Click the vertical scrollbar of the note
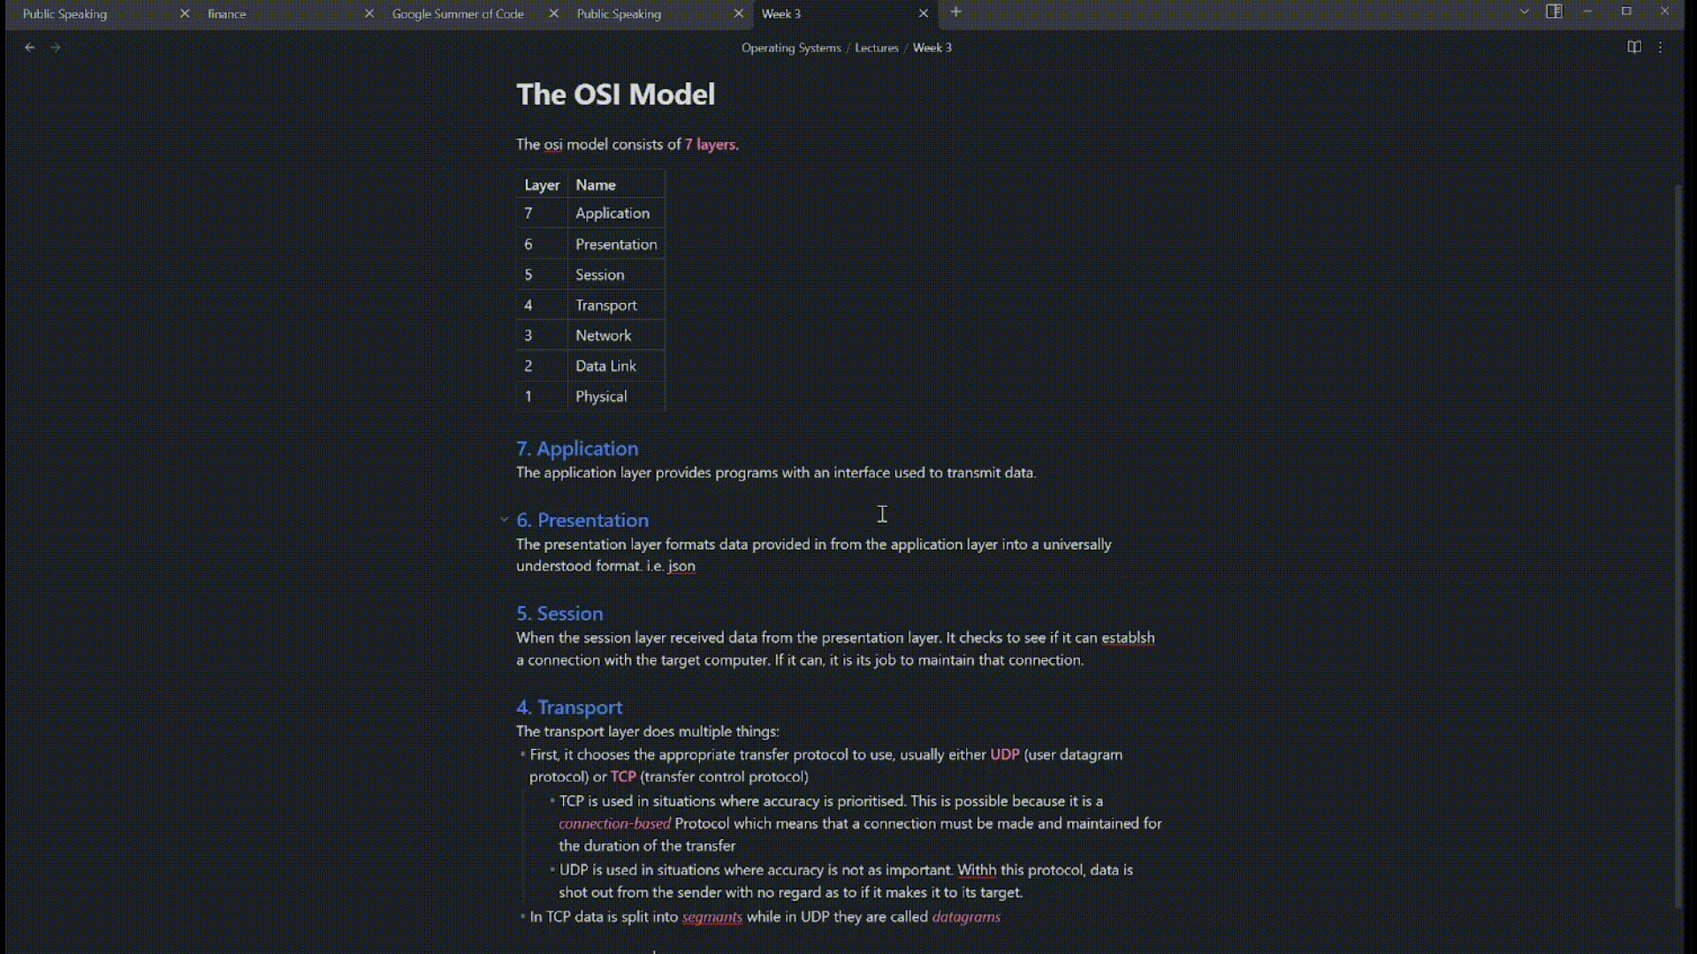This screenshot has width=1697, height=954. 1678,530
